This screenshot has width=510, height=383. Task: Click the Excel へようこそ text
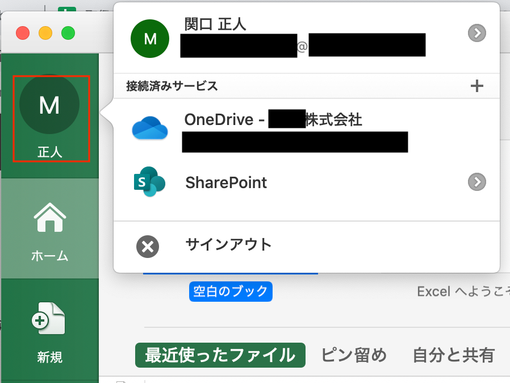(x=463, y=292)
